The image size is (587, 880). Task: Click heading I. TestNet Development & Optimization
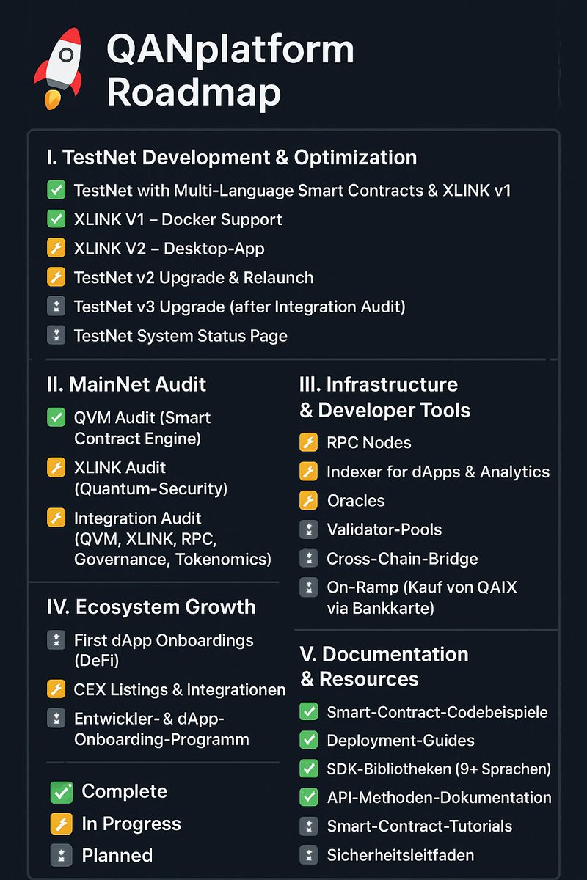point(231,157)
